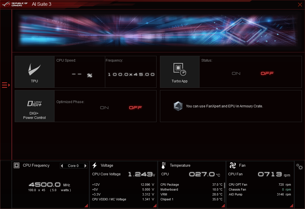Click the CPU Fan 0713 rpm readout
This screenshot has height=209, width=305.
point(274,174)
